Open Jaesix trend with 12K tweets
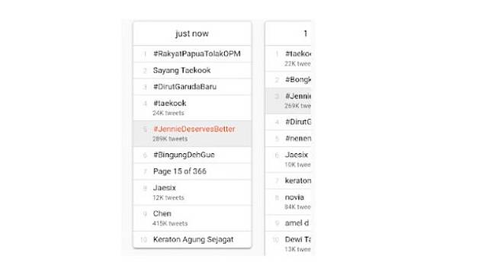 192,193
